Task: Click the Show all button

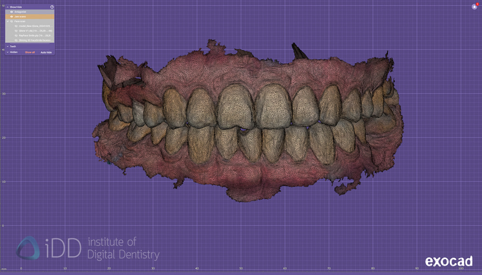Action: (x=30, y=52)
